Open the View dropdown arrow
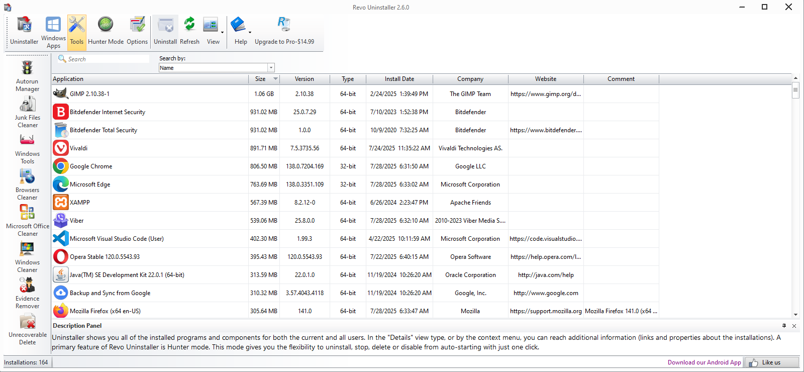Viewport: 804px width, 372px height. pyautogui.click(x=222, y=33)
